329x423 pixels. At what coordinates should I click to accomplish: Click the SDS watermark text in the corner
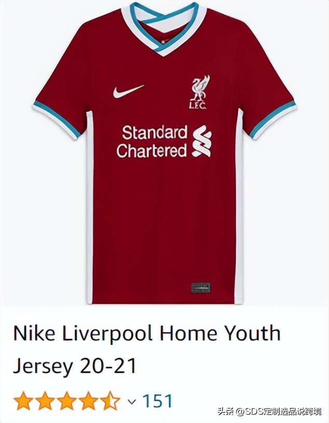269,412
